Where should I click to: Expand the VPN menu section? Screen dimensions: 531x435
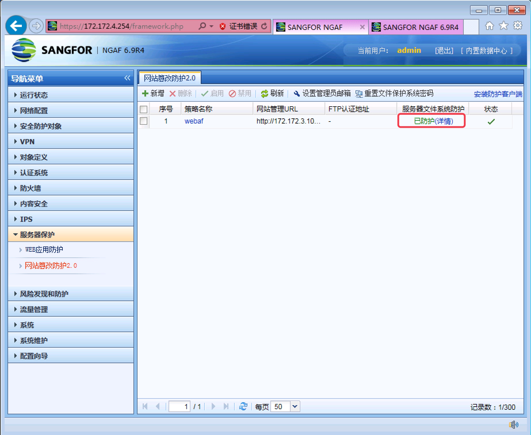[x=71, y=141]
